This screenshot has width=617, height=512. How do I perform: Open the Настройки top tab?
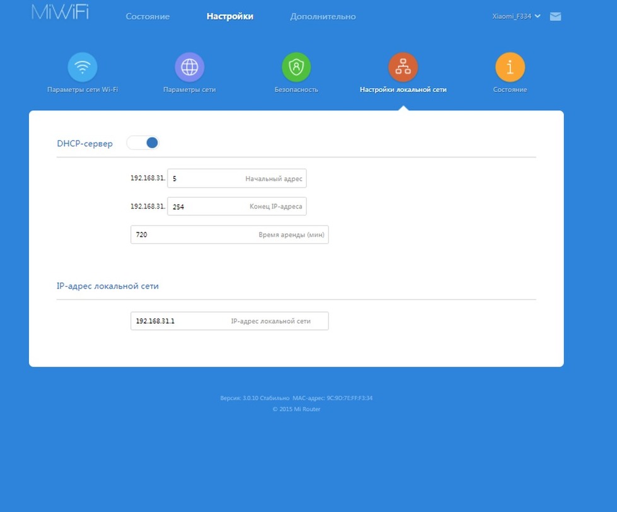[x=230, y=16]
